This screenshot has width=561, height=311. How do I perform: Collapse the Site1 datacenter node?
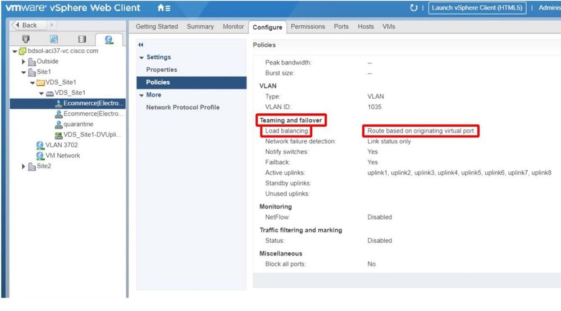(24, 72)
